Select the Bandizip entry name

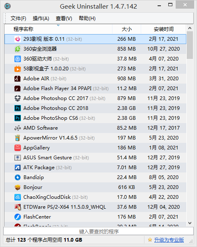tap(34, 177)
